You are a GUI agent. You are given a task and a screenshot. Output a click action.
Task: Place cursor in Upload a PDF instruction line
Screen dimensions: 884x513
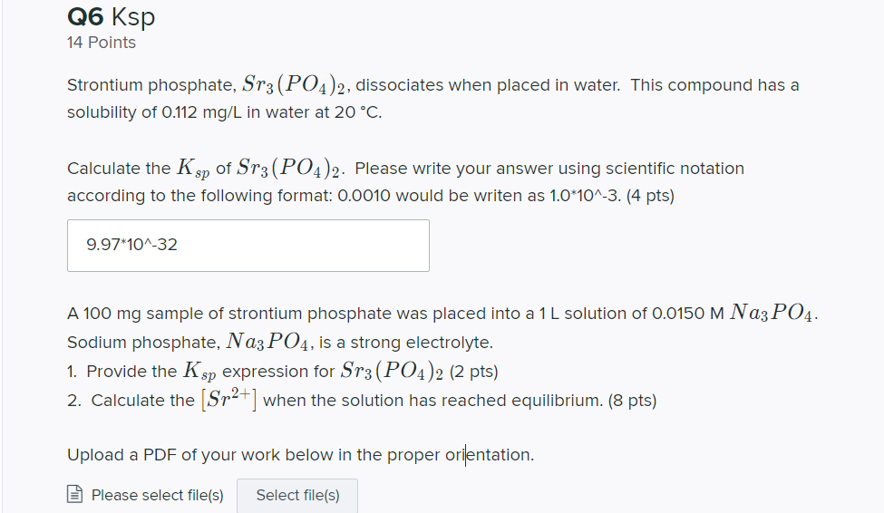(x=300, y=454)
